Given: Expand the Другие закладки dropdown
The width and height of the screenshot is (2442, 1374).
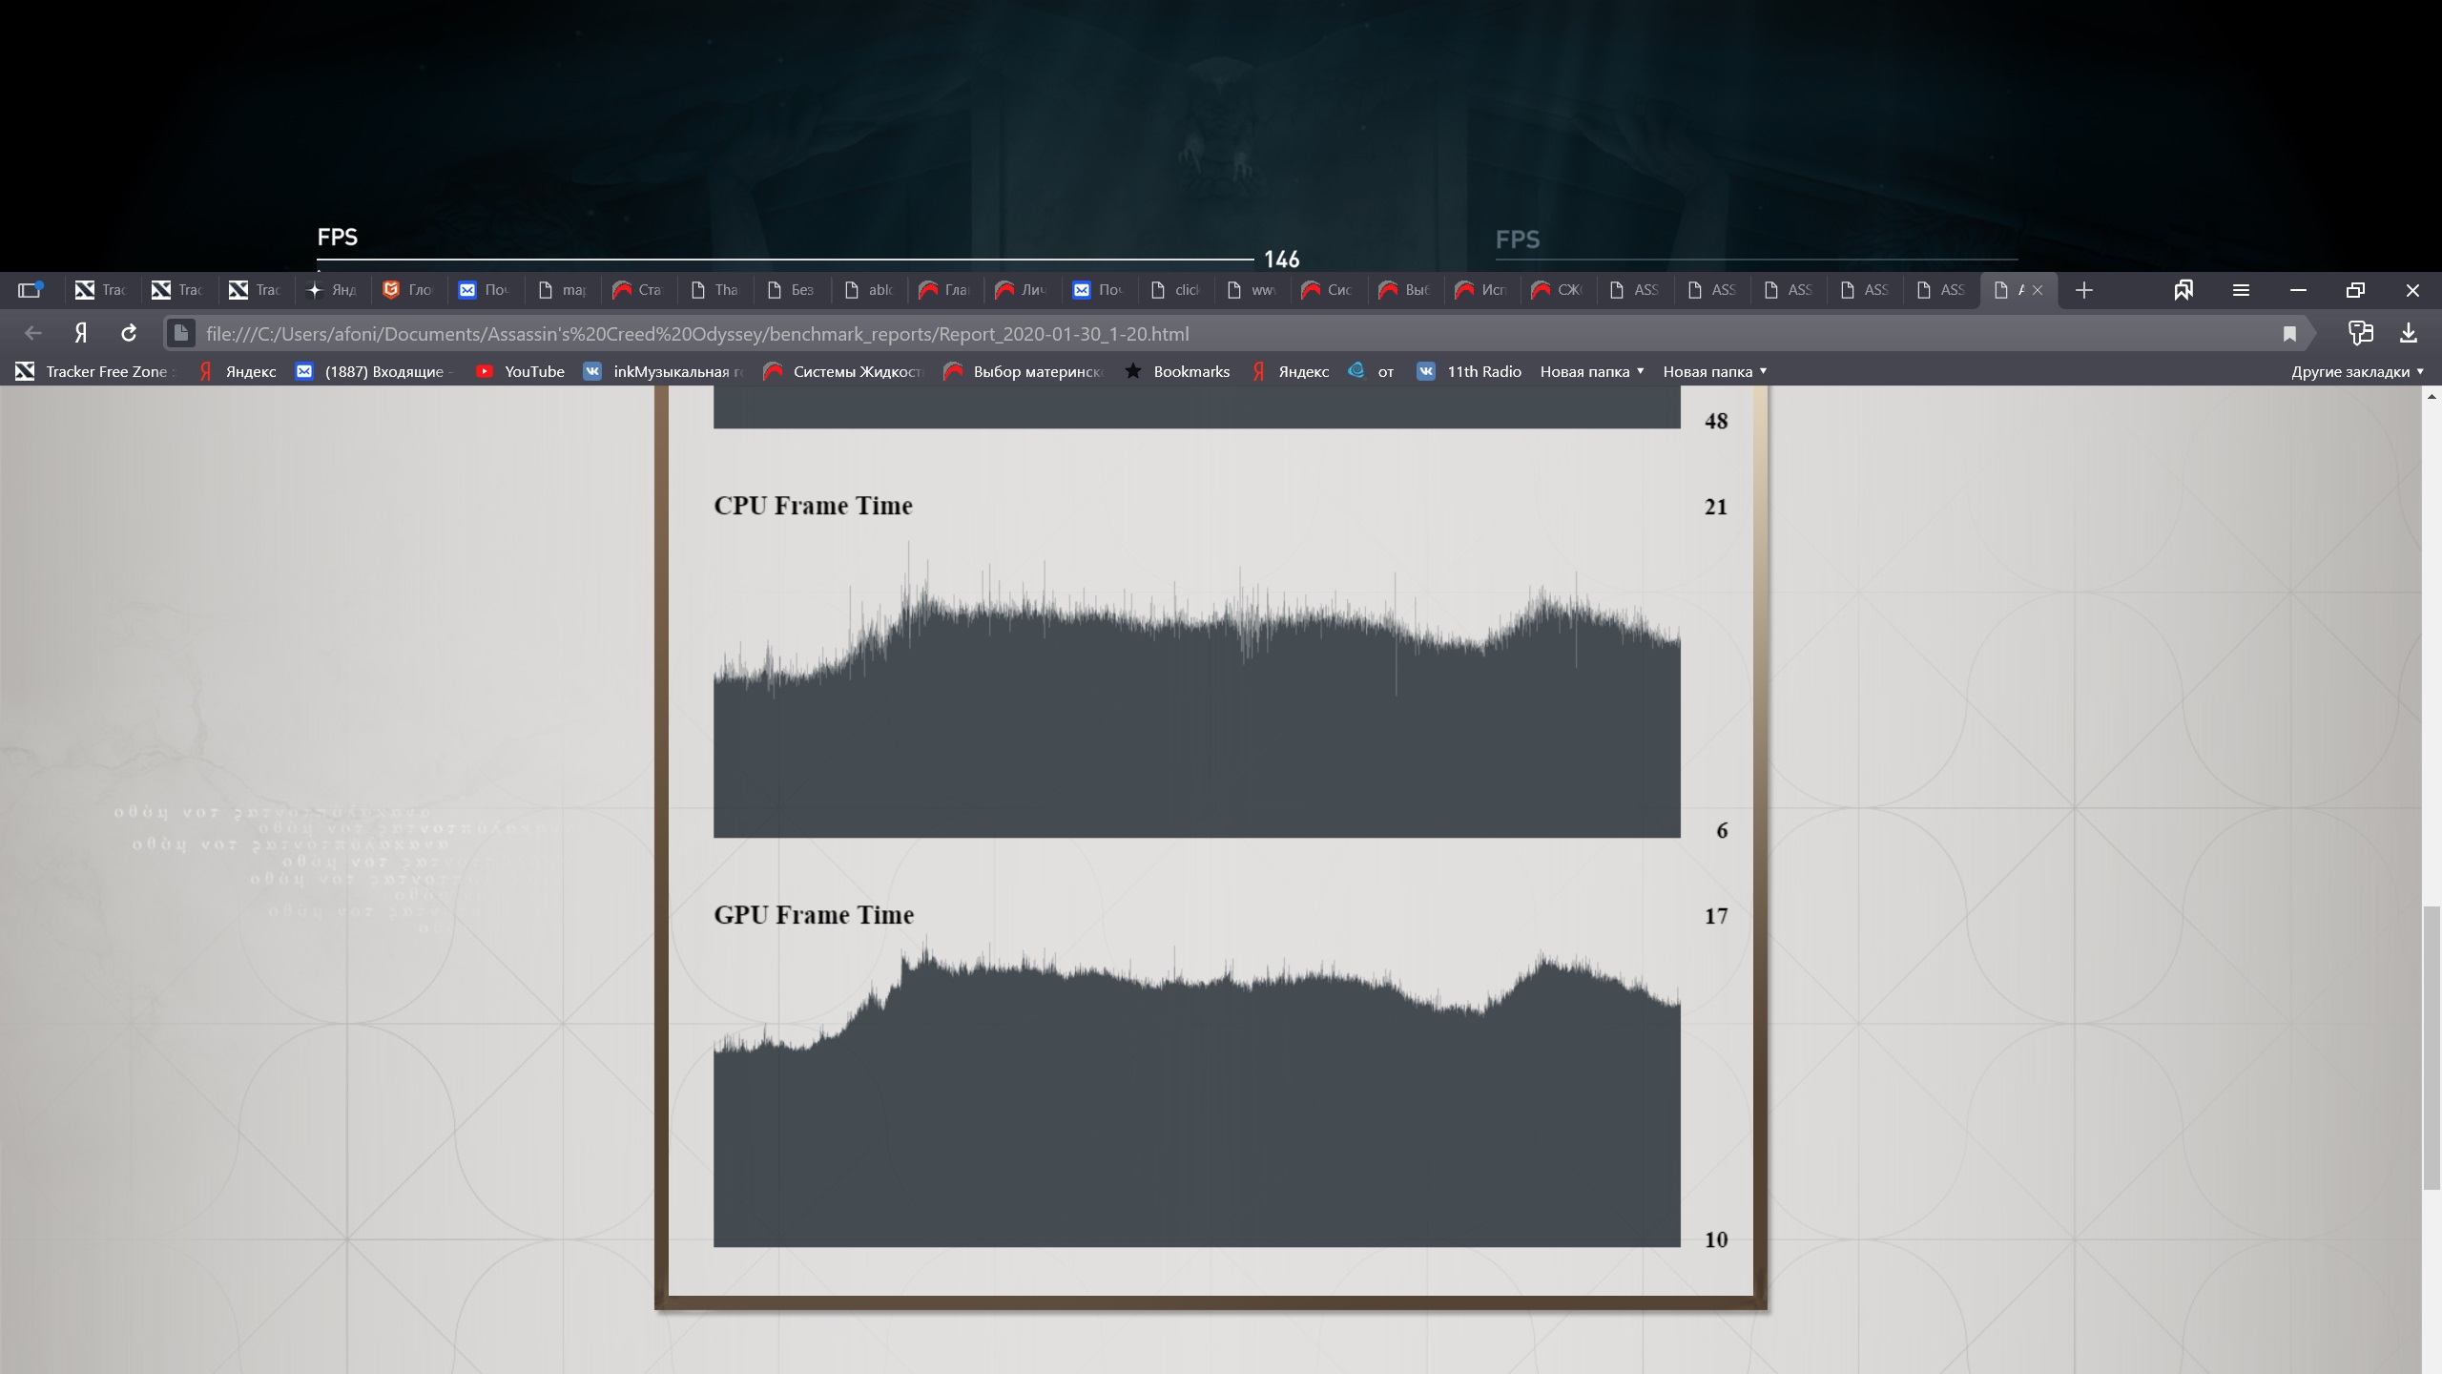Looking at the screenshot, I should click(x=2357, y=371).
